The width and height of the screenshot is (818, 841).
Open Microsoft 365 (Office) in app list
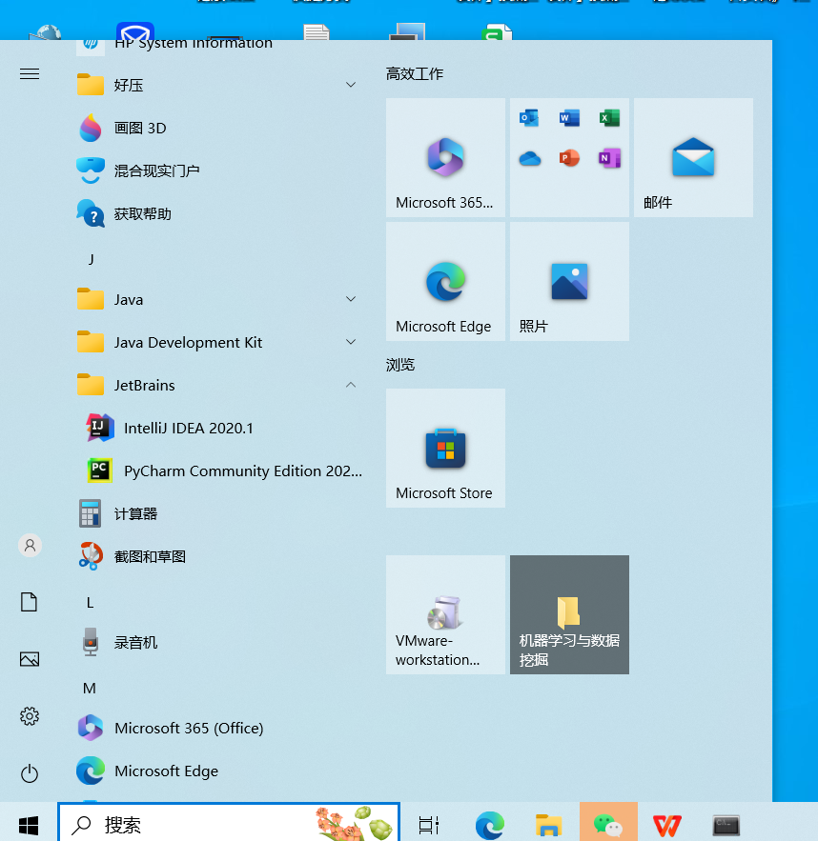217,728
